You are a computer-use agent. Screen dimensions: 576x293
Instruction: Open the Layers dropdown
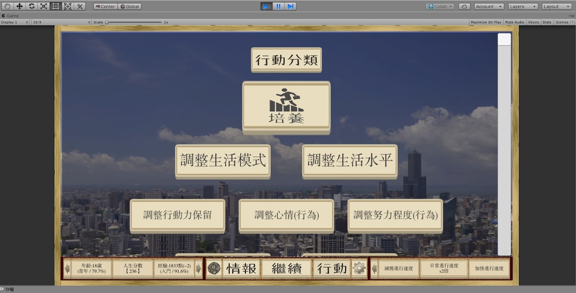coord(523,6)
